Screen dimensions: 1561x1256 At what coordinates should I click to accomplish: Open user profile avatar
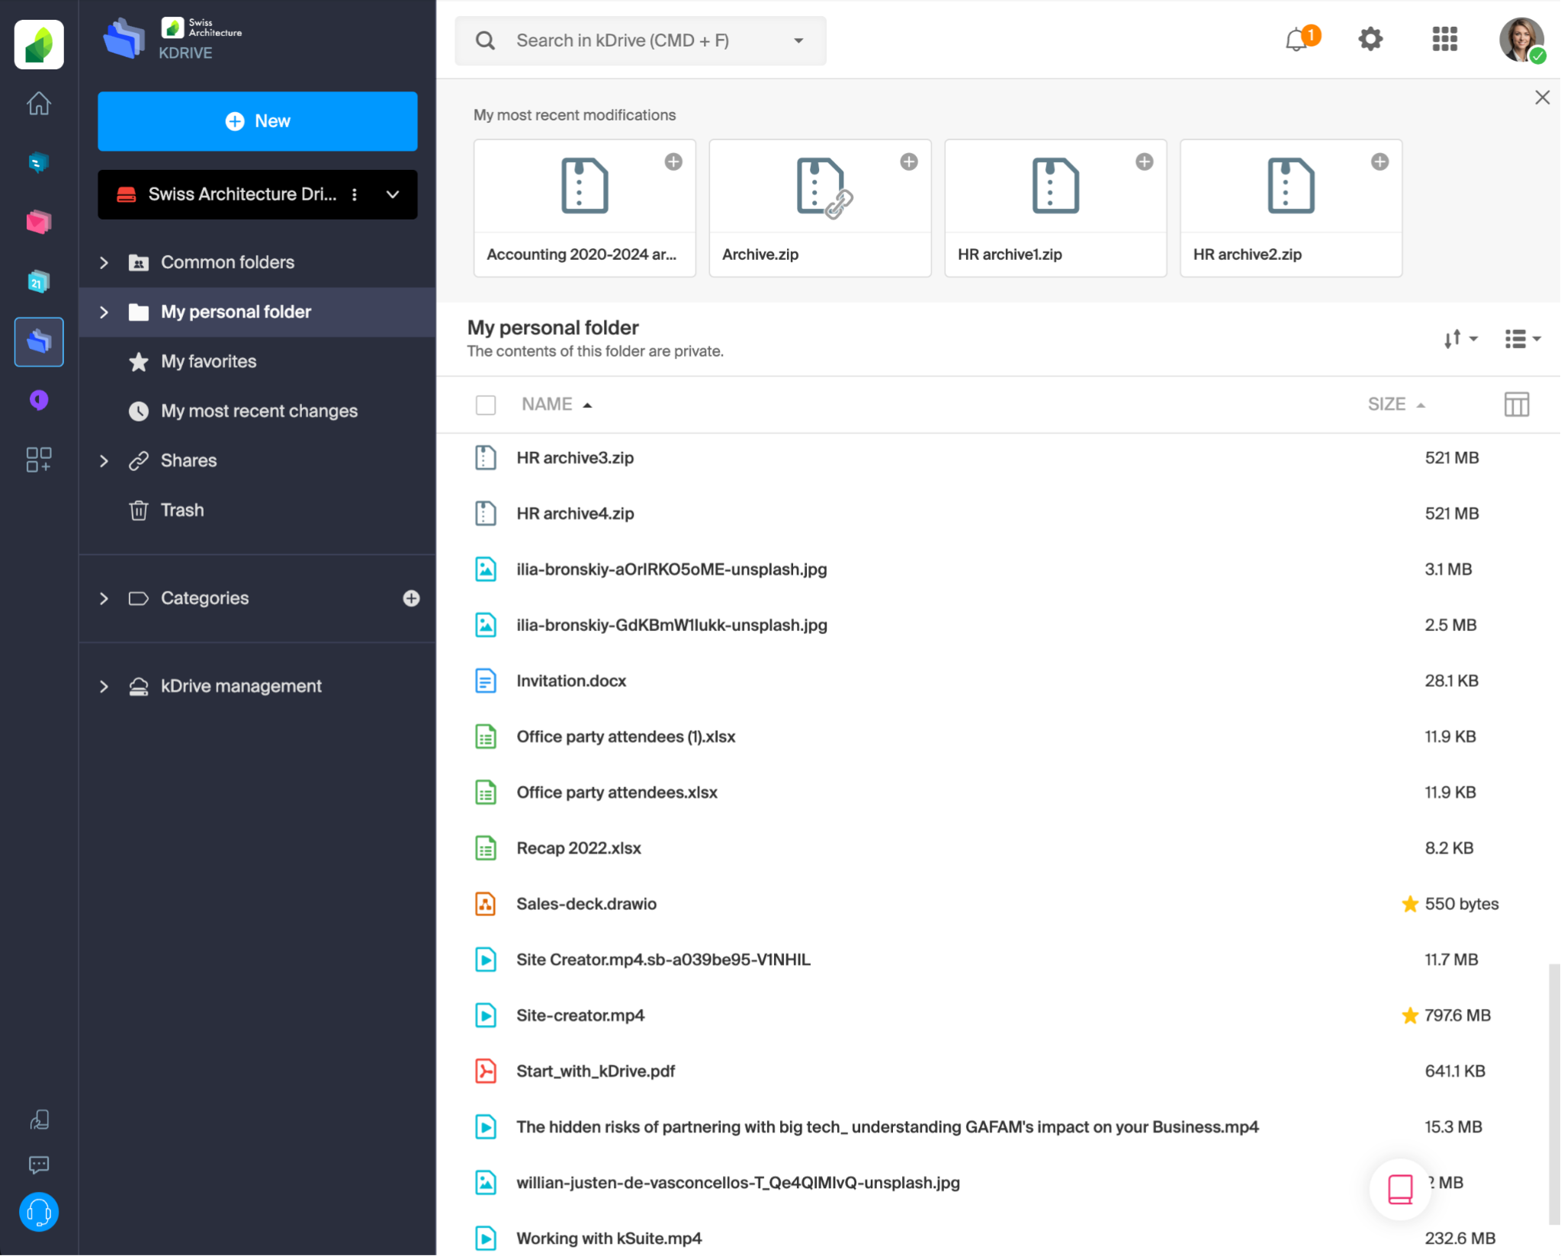(x=1521, y=40)
